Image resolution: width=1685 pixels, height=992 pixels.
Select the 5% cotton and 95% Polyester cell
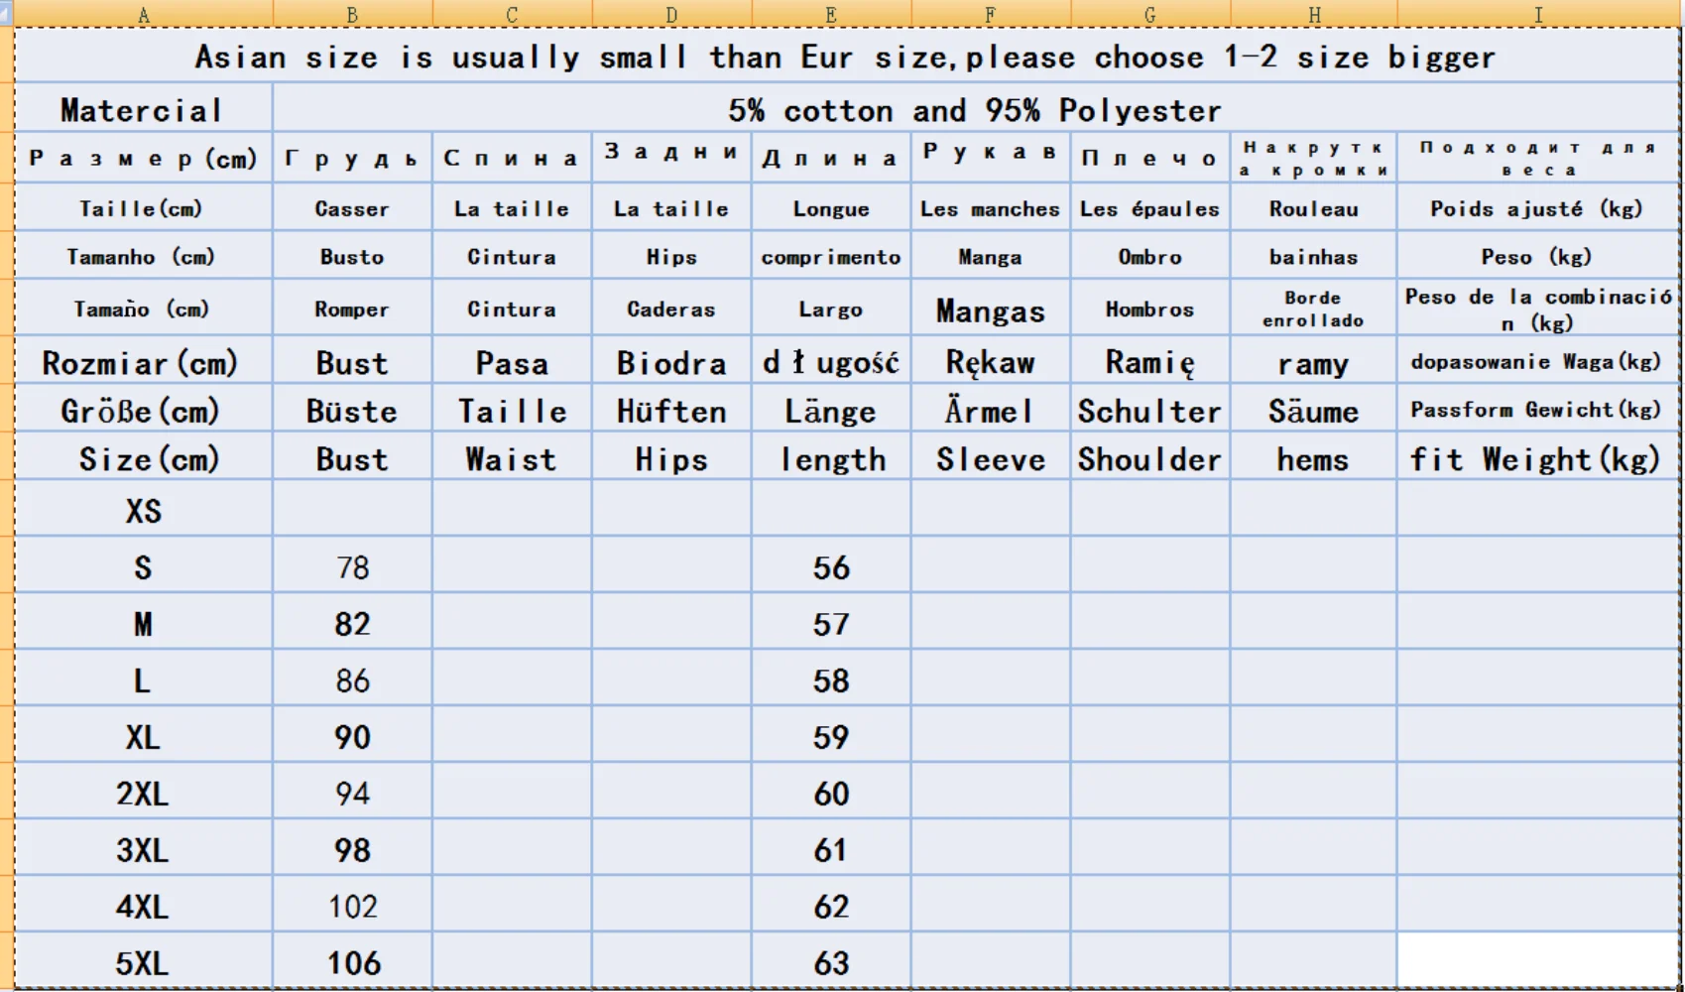pyautogui.click(x=974, y=109)
